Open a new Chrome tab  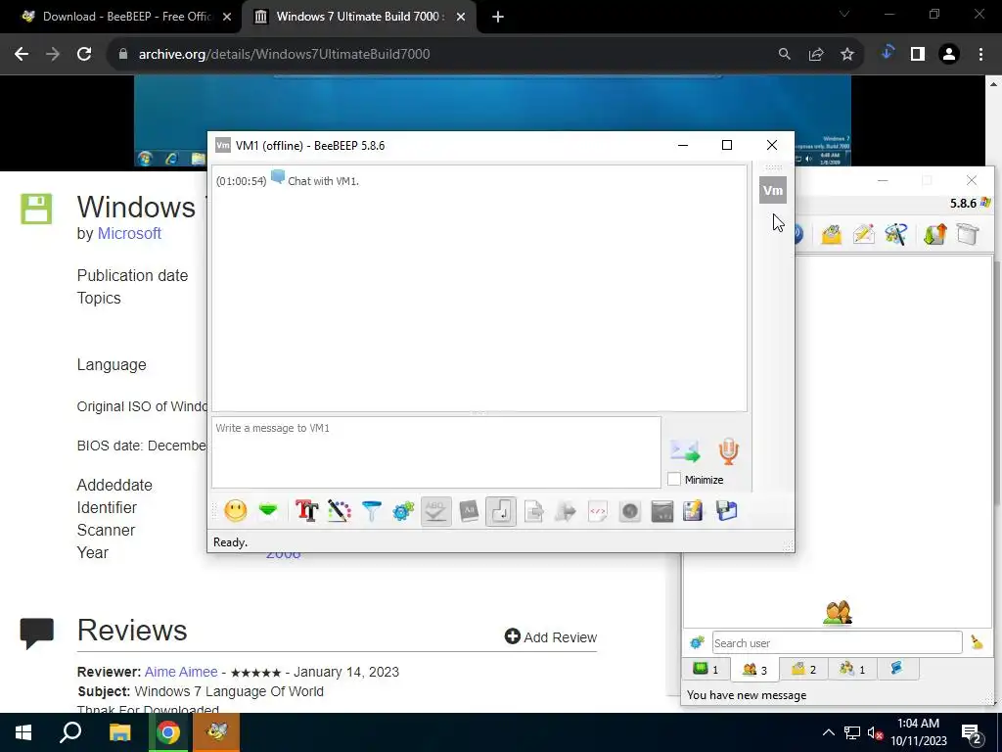pos(498,18)
